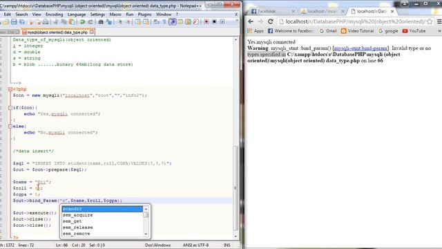The image size is (442, 249).
Task: Open the Function List icon
Action: coord(195,21)
